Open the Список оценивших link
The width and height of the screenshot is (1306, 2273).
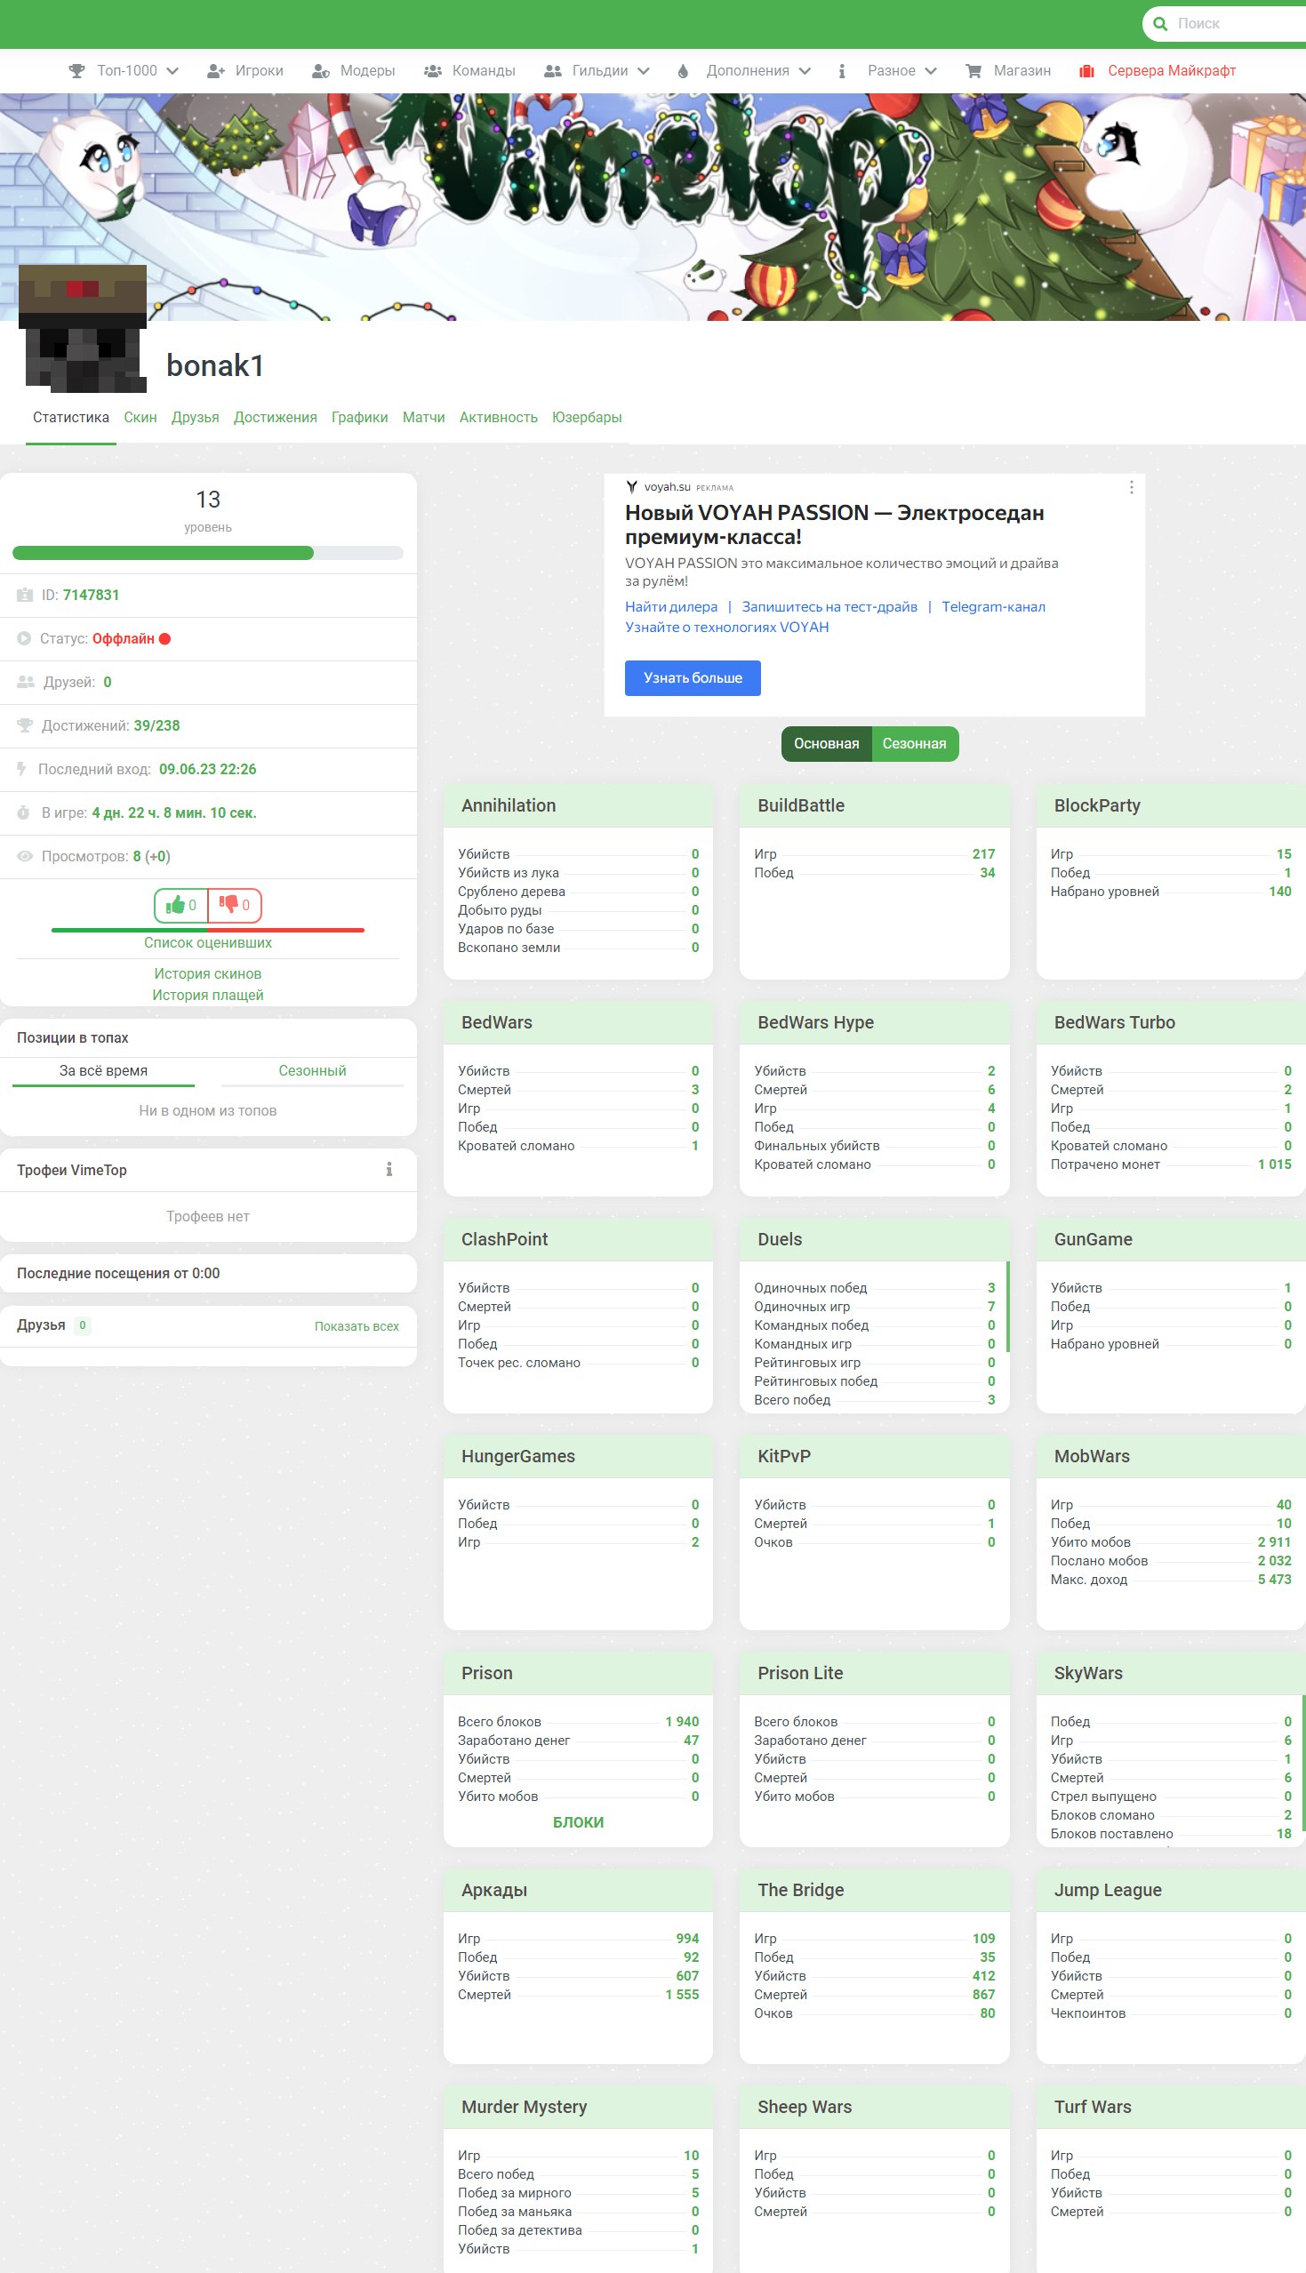[x=208, y=942]
